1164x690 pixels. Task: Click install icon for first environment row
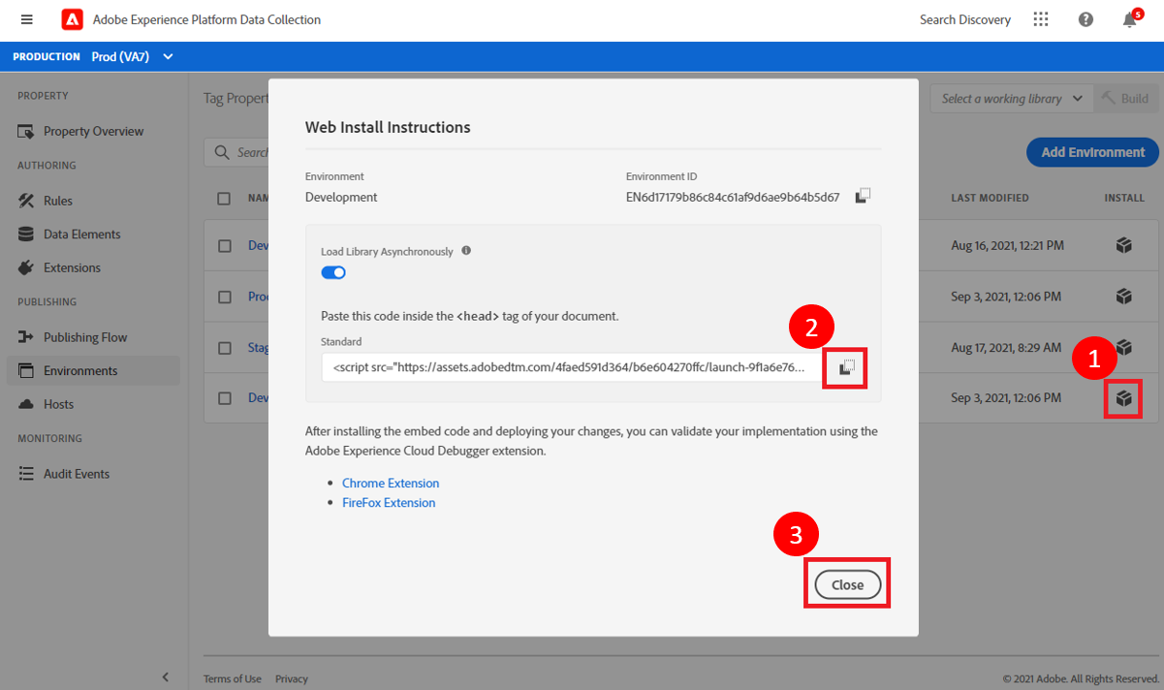[x=1123, y=246]
